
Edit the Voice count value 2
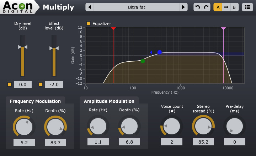click(x=172, y=142)
